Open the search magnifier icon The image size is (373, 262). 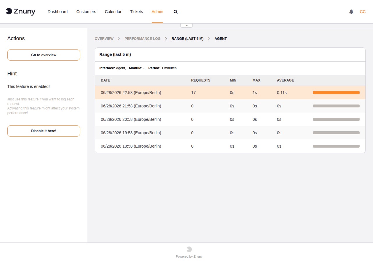(175, 12)
